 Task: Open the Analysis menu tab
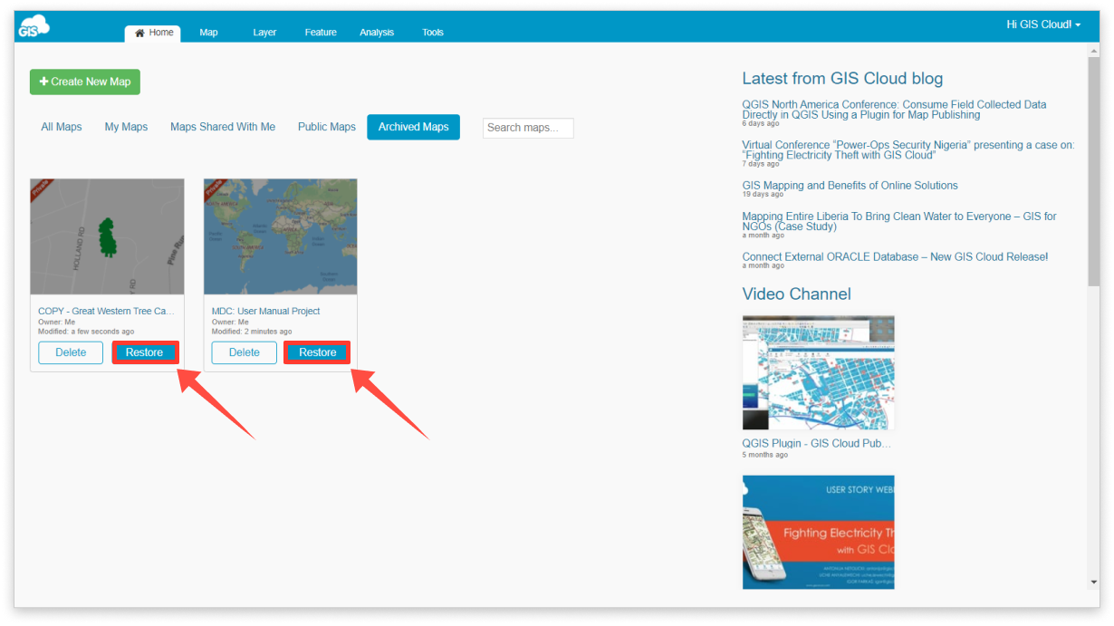point(377,33)
